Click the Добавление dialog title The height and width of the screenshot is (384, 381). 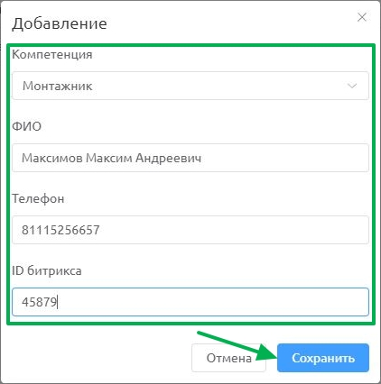click(x=60, y=23)
